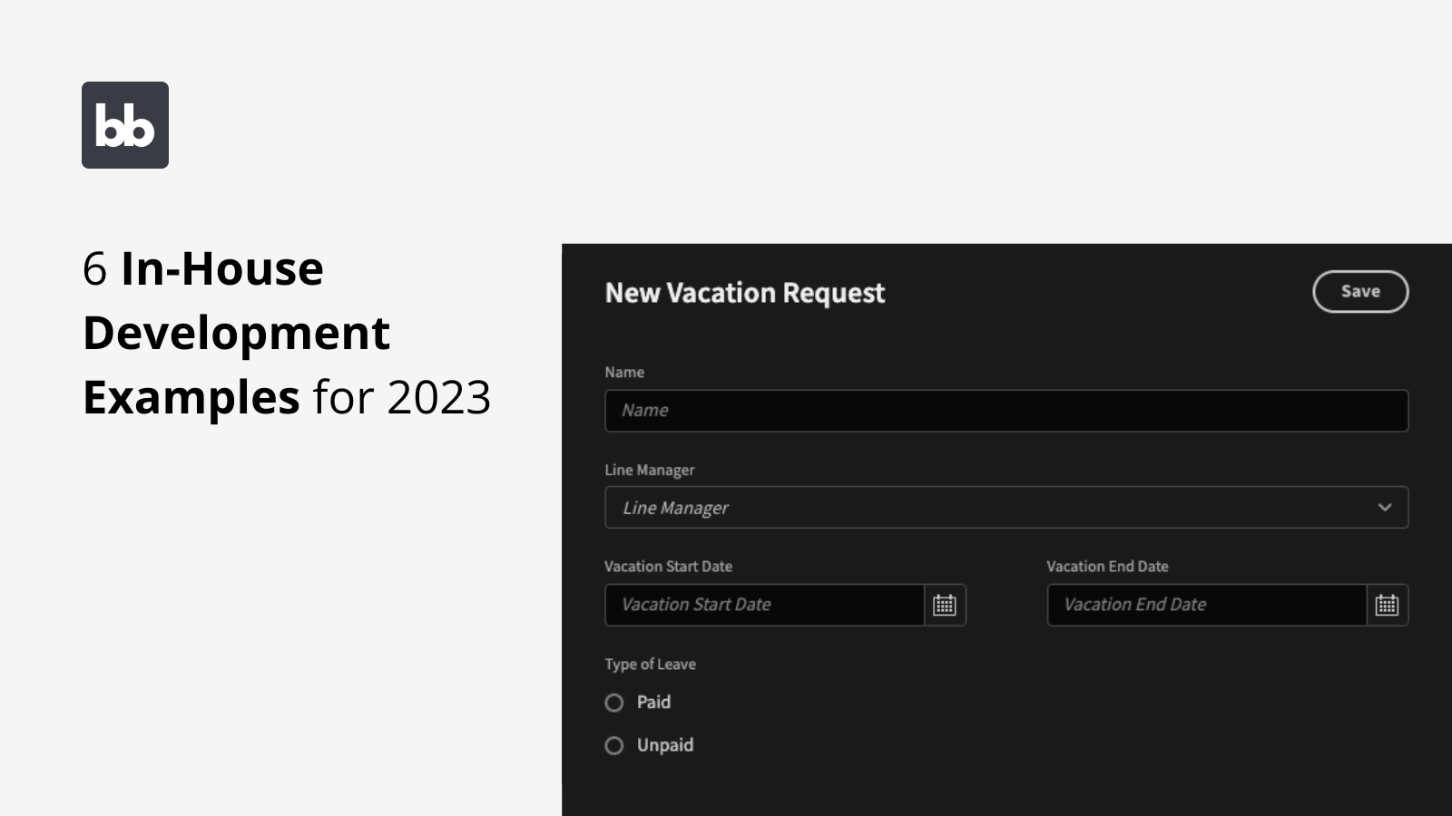This screenshot has width=1452, height=816.
Task: Click the Line Manager field label
Action: tap(650, 470)
